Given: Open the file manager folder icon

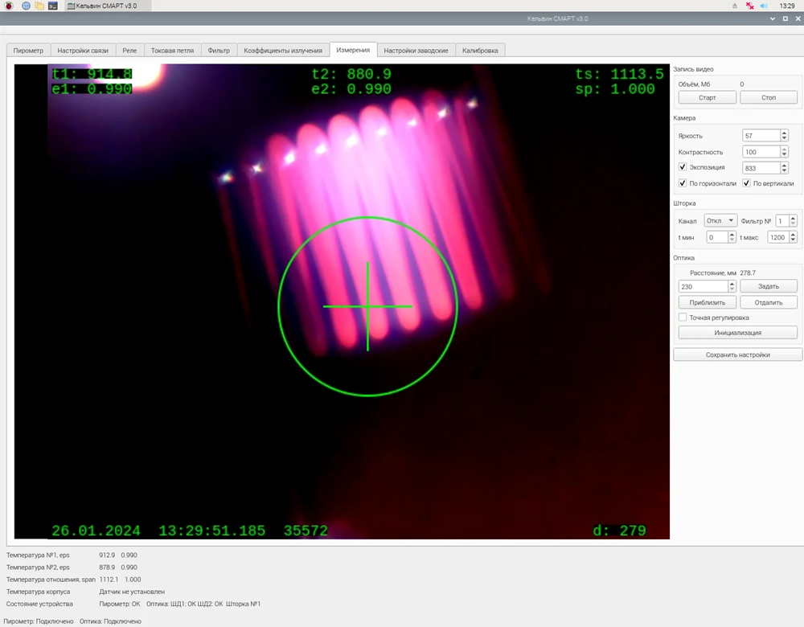Looking at the screenshot, I should pos(39,6).
